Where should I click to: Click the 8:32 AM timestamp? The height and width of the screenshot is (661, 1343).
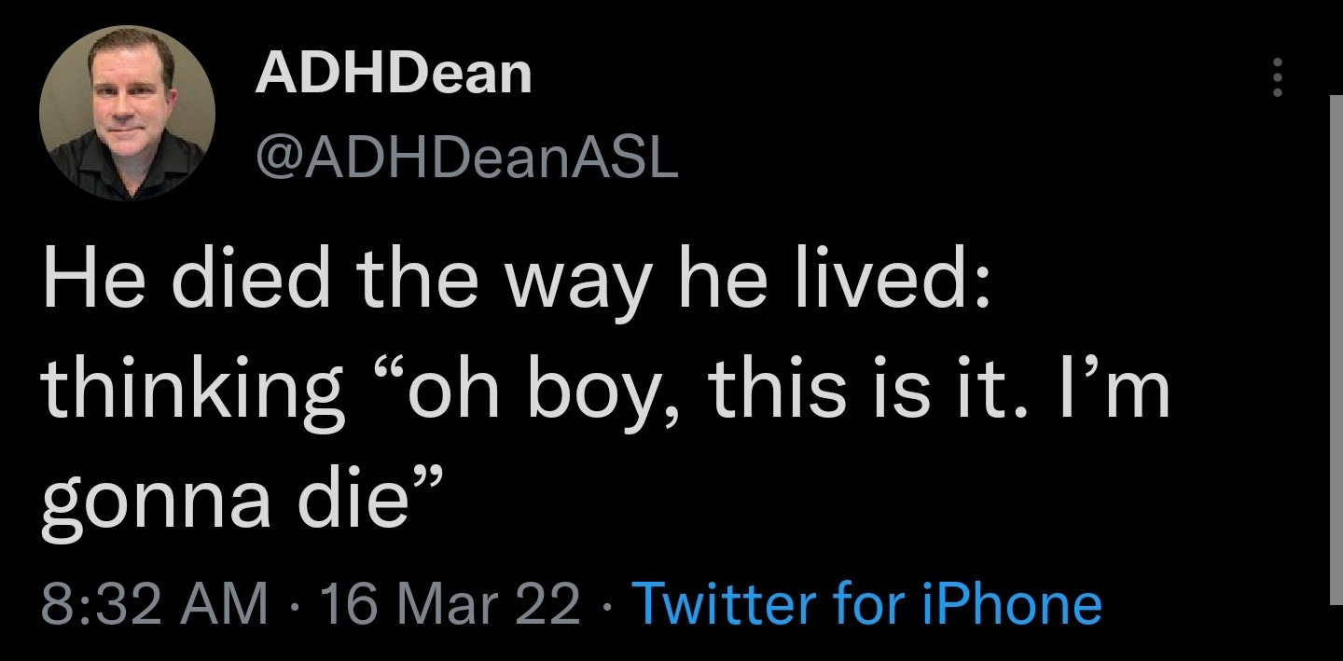click(154, 603)
